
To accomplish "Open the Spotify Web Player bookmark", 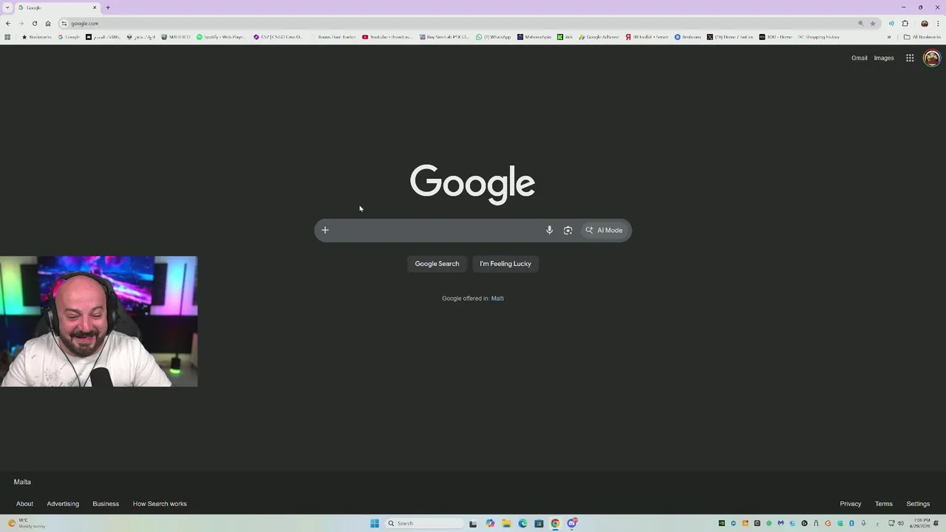I will click(x=220, y=37).
